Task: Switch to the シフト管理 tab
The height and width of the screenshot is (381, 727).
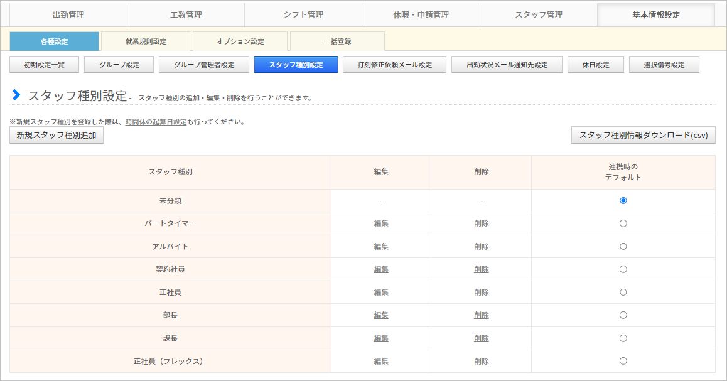Action: click(x=303, y=15)
